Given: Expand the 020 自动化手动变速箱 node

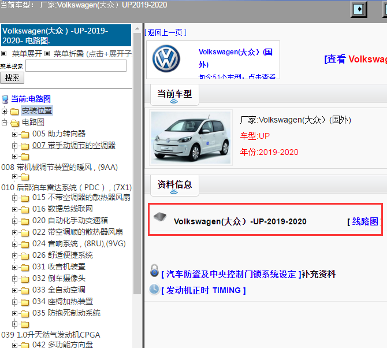Looking at the screenshot, I should click(x=15, y=221).
